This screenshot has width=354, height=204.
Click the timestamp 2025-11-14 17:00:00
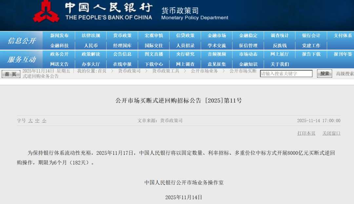319,121
